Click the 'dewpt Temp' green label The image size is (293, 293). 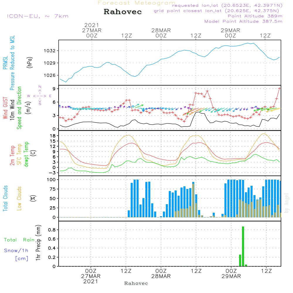(x=26, y=154)
